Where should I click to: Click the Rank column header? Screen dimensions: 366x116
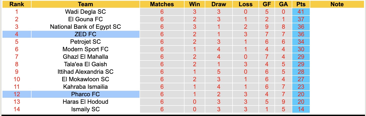click(17, 4)
